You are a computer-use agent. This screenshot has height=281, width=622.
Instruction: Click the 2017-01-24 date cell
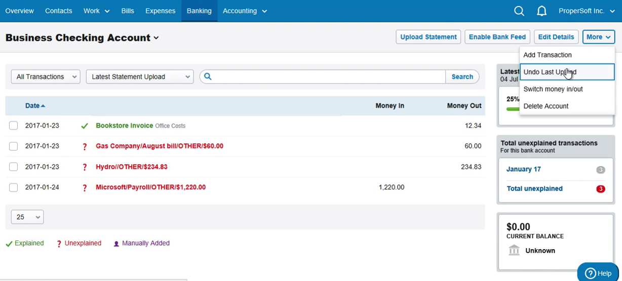42,187
